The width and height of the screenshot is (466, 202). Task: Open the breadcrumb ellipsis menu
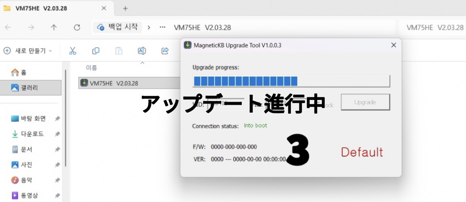(x=163, y=27)
